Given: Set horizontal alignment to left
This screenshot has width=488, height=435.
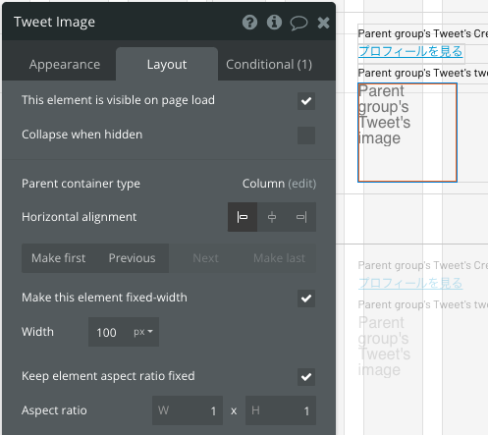Looking at the screenshot, I should [243, 217].
